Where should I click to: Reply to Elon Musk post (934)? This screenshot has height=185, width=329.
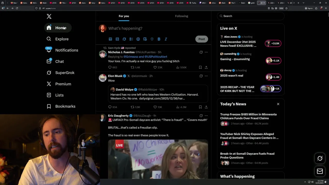(x=113, y=107)
